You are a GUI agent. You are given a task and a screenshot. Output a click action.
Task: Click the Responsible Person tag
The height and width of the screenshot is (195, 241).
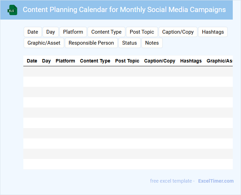91,43
